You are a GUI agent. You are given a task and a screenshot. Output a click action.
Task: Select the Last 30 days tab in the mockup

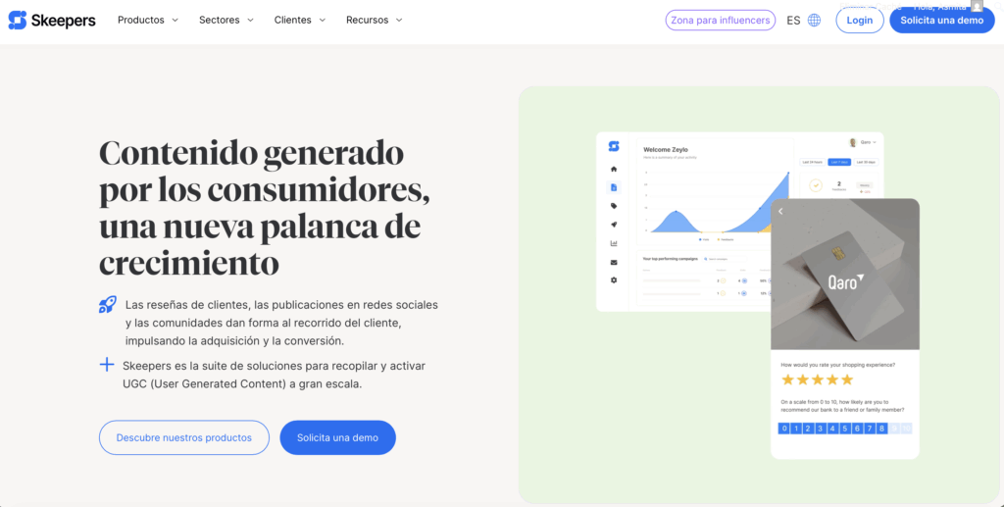pos(867,162)
